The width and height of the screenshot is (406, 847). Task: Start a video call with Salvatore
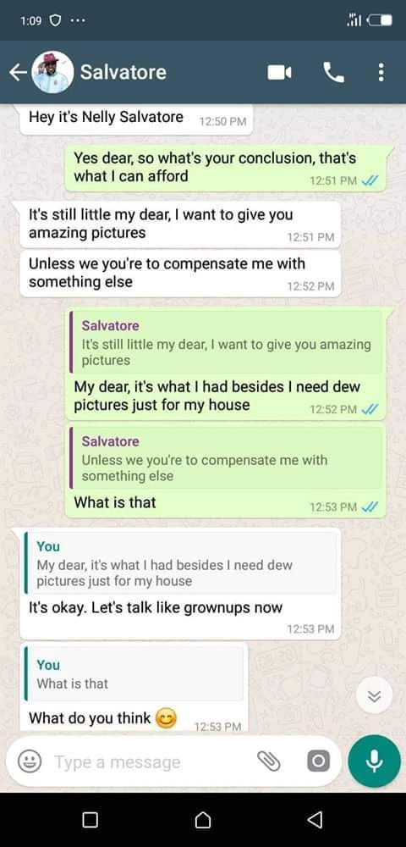(x=279, y=72)
